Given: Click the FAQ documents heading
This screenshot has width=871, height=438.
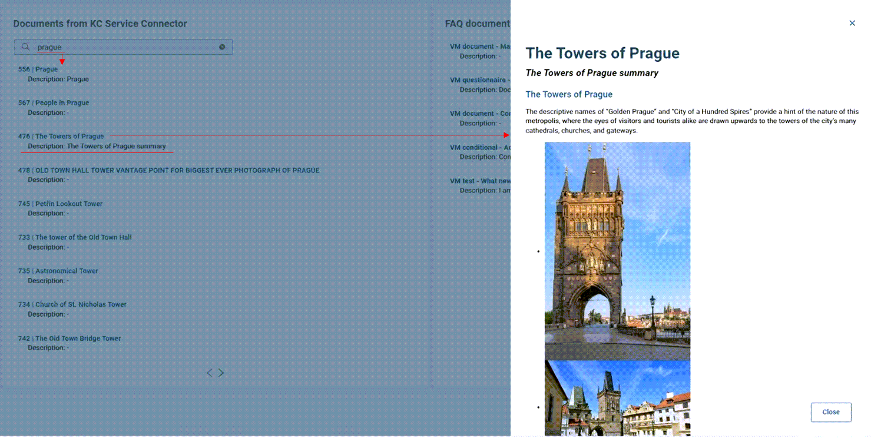Looking at the screenshot, I should (x=478, y=24).
